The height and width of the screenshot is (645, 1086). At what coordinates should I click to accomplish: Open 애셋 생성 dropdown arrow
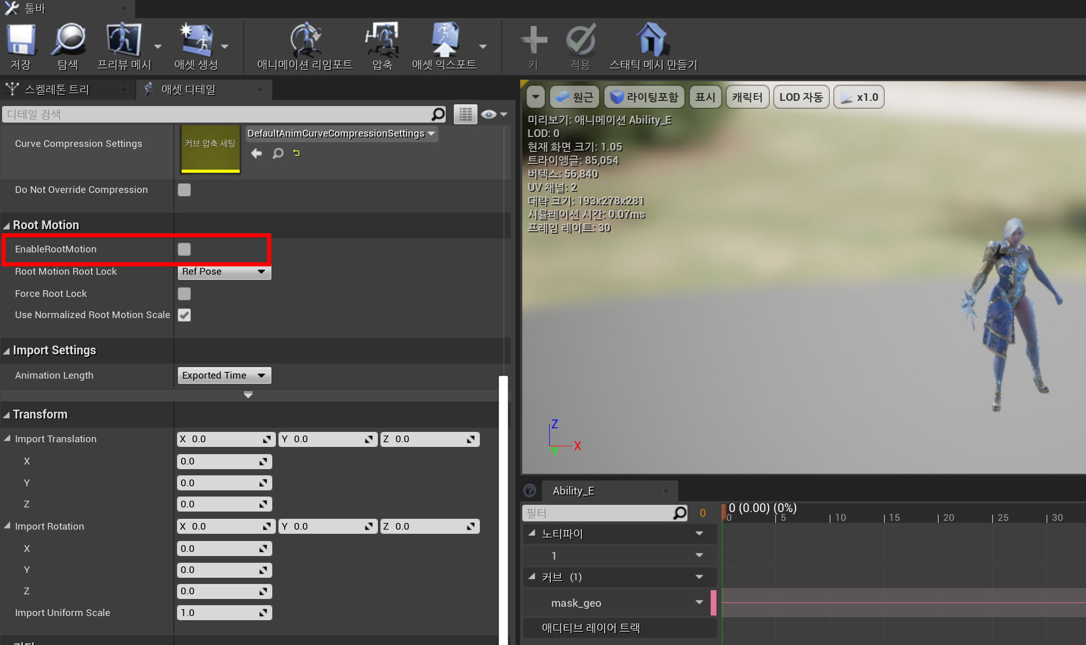225,47
